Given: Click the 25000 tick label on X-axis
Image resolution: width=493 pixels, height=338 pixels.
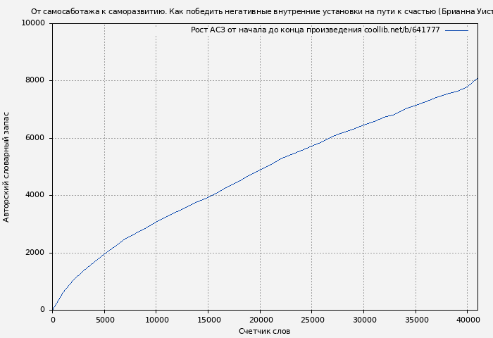Looking at the screenshot, I should 311,319.
